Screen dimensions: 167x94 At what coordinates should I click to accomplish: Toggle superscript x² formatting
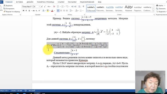click(39, 10)
